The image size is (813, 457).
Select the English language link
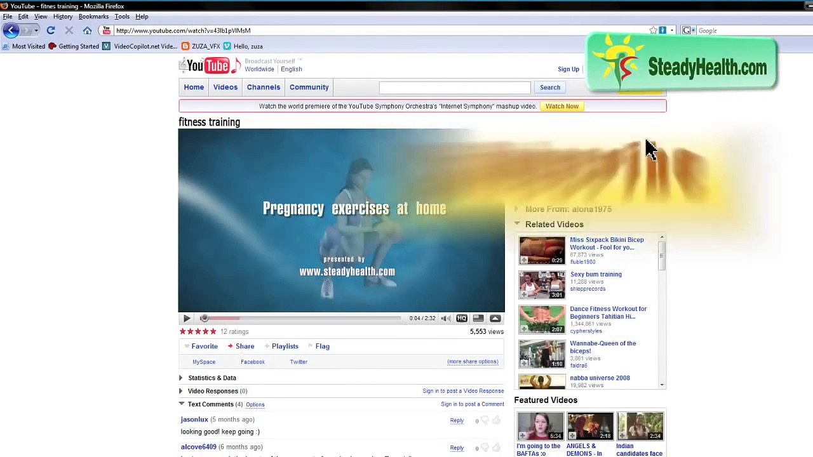click(x=292, y=69)
